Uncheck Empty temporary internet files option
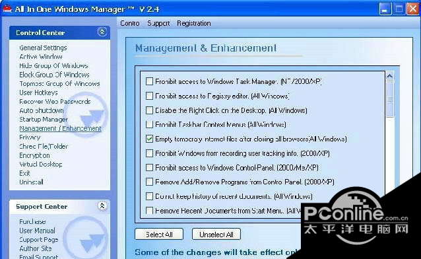421x259 pixels. coord(149,139)
